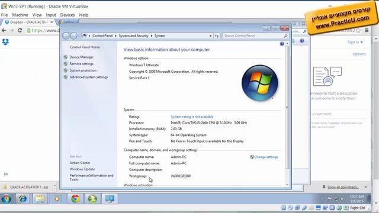Image resolution: width=379 pixels, height=213 pixels.
Task: Open Sign in dropdown on Dropbox page
Action: (355, 42)
